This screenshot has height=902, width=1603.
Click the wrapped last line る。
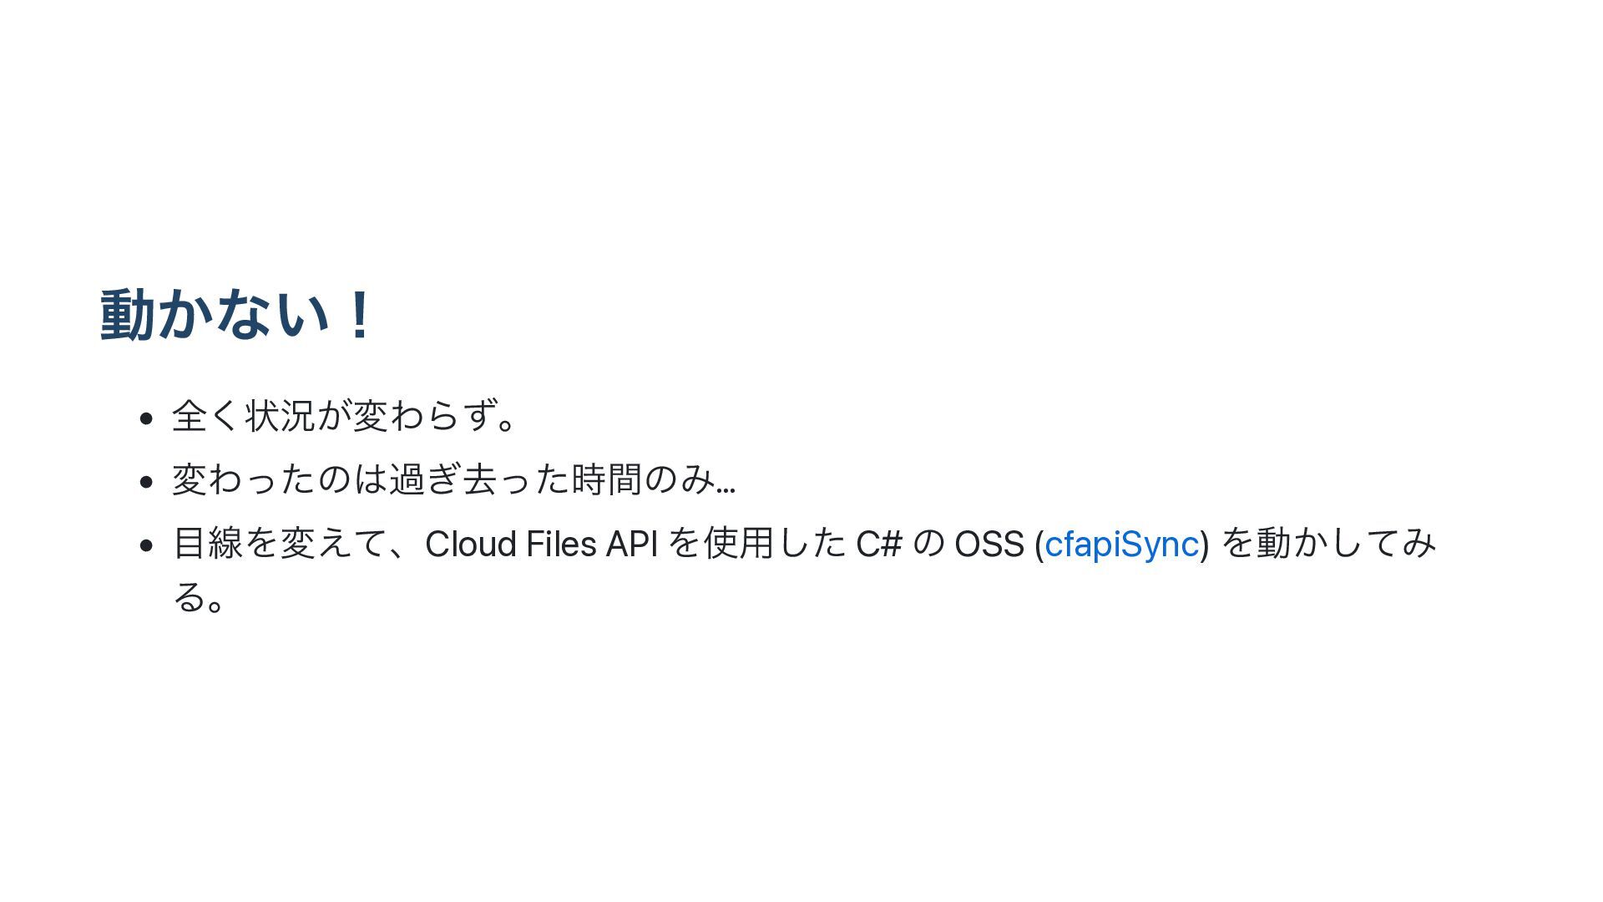pos(198,596)
